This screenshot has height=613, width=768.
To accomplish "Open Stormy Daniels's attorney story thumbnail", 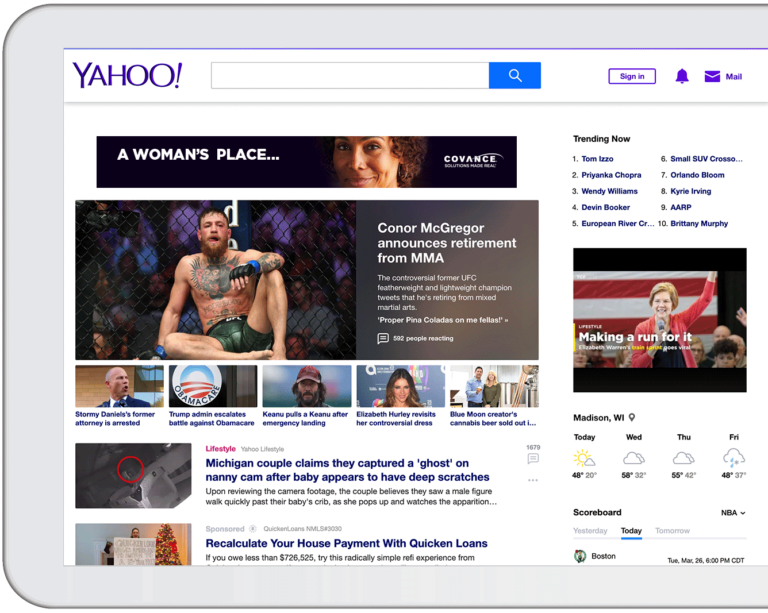I will 120,386.
